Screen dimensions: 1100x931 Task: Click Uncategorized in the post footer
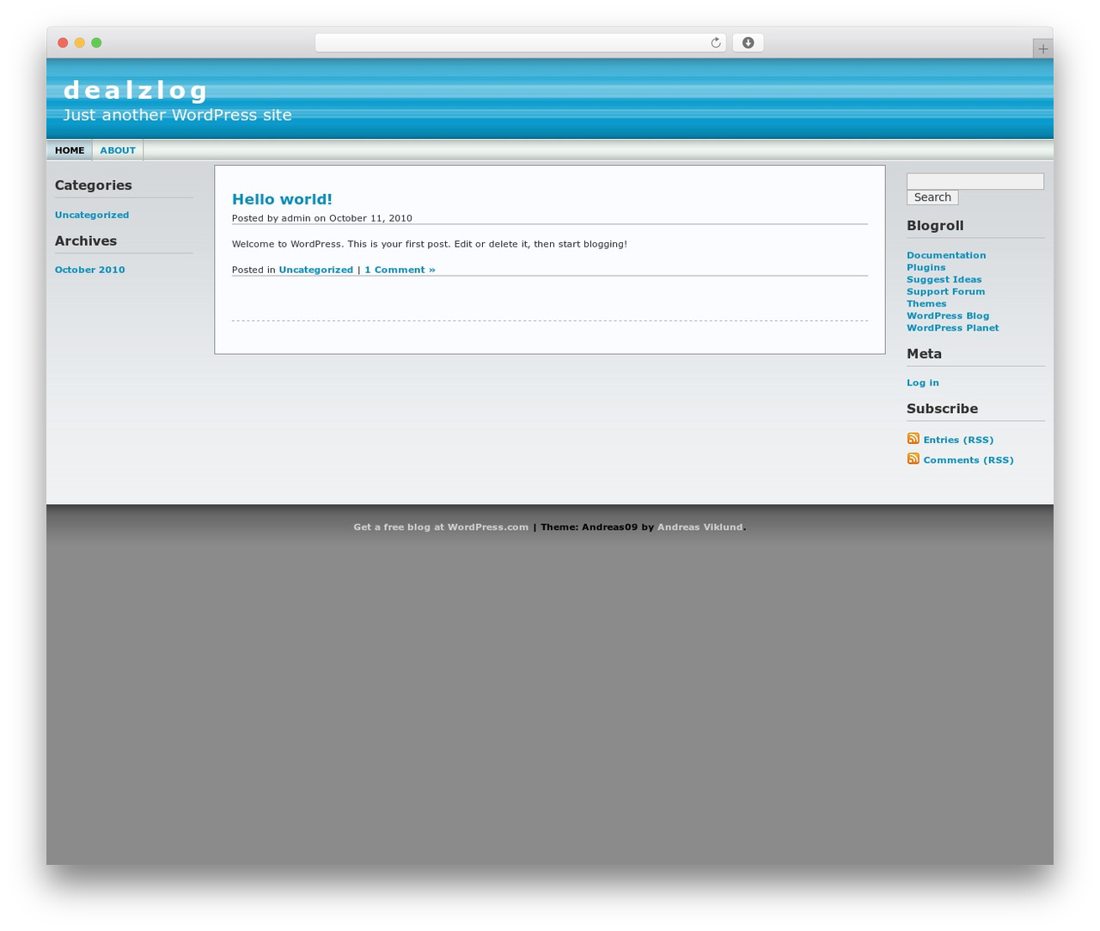[x=315, y=270]
